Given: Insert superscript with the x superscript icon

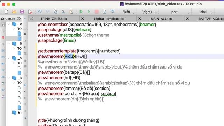Looking at the screenshot, I should 25,98.
